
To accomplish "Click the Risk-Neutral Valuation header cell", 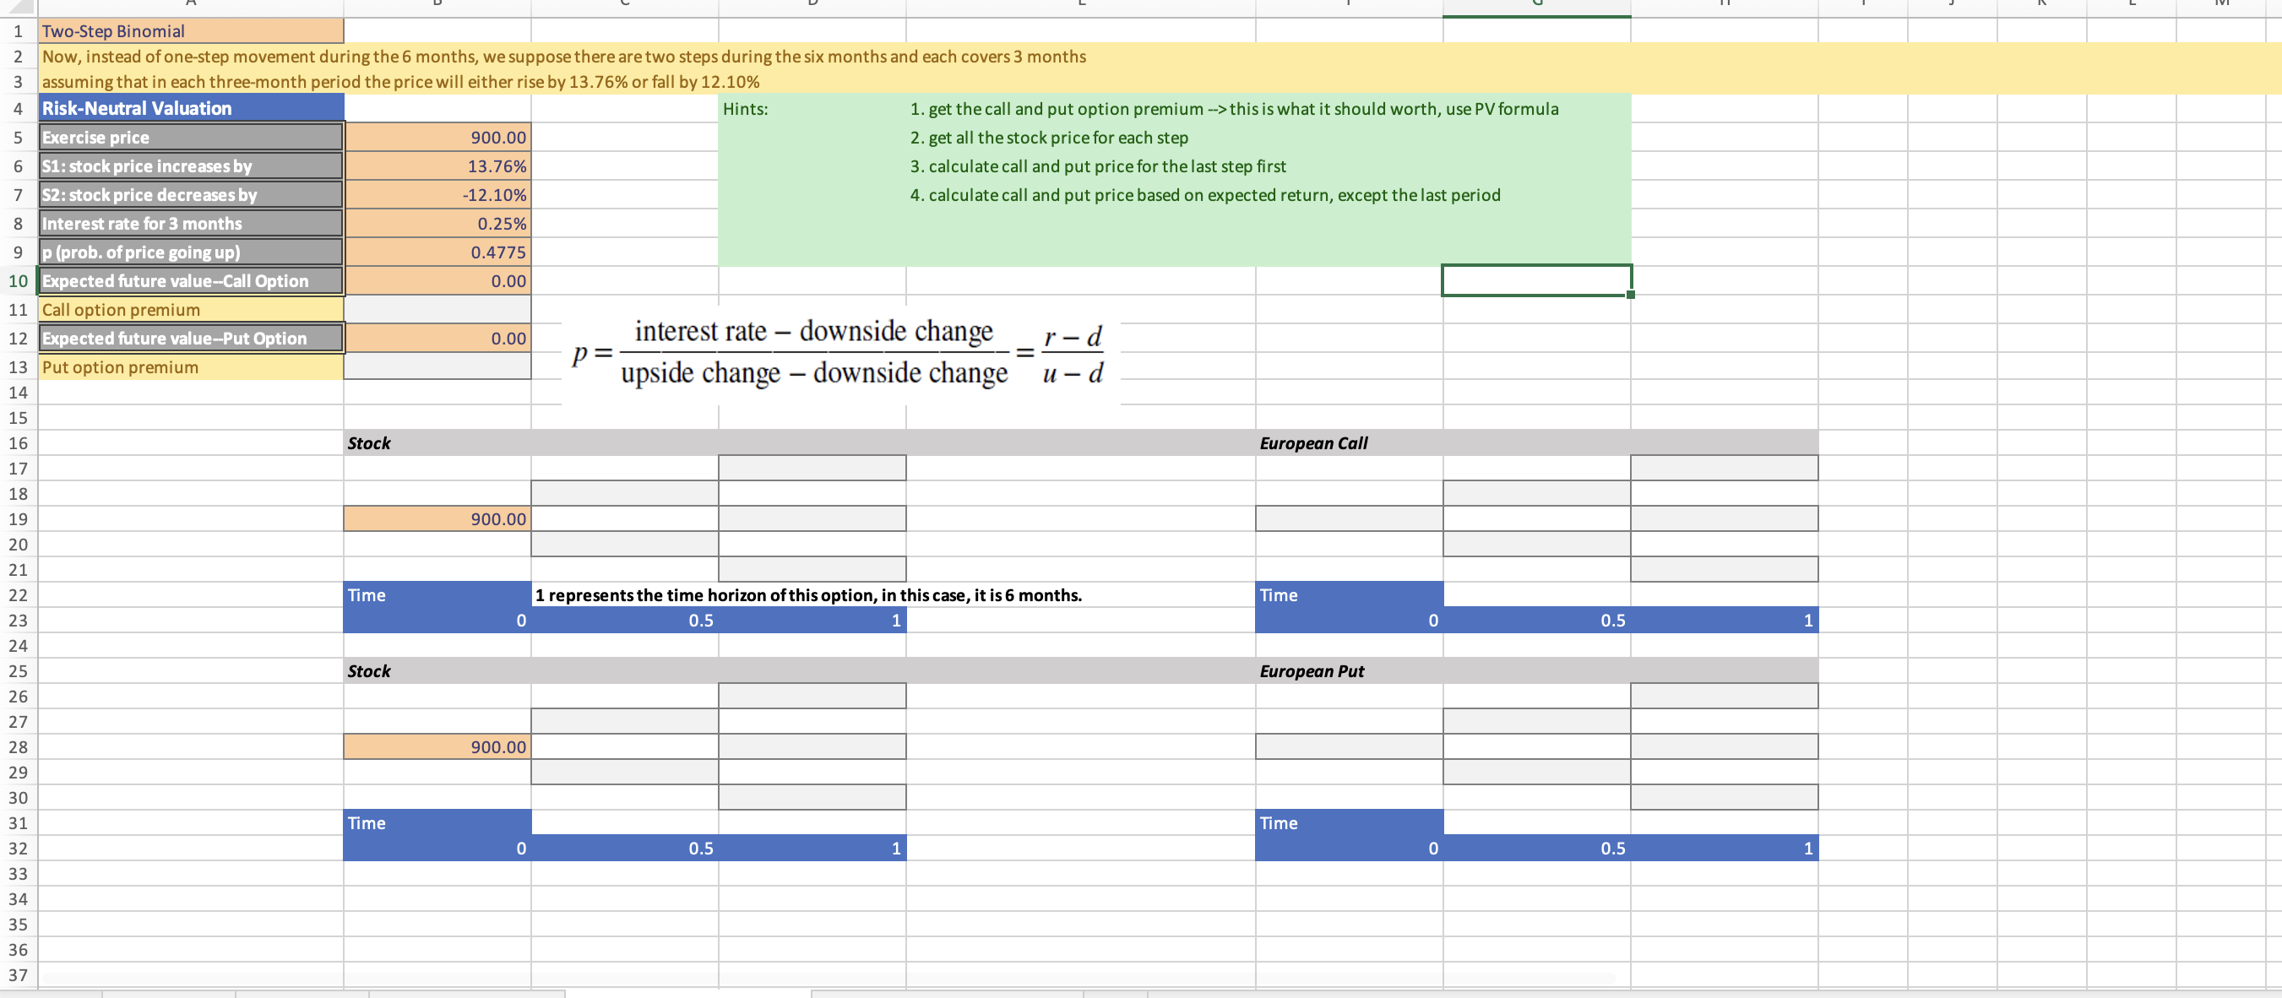I will pyautogui.click(x=191, y=108).
